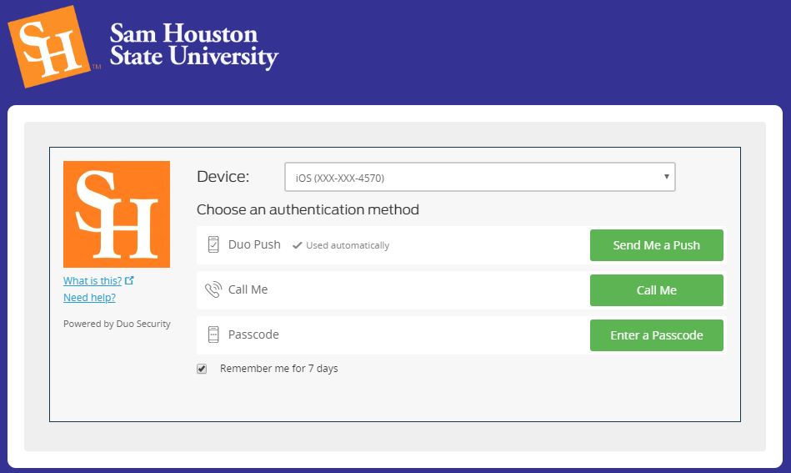
Task: Click the orange SH logo in the Duo panel
Action: 117,214
